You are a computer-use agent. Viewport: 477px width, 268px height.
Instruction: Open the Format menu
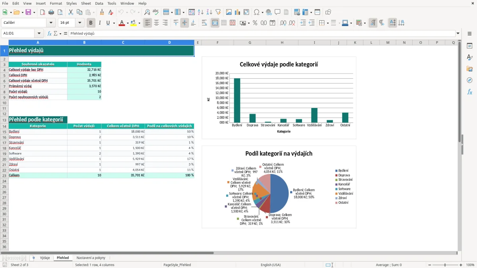(56, 3)
